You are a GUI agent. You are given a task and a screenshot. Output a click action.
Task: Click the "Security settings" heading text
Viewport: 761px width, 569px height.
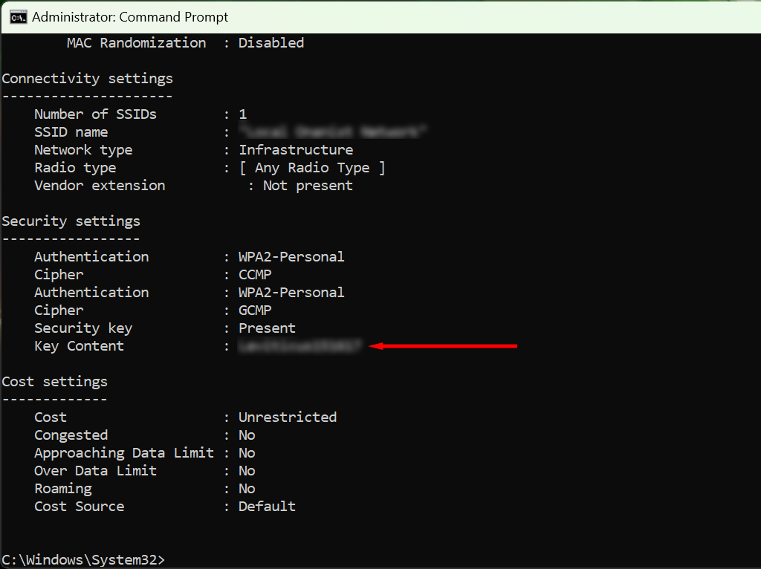71,221
